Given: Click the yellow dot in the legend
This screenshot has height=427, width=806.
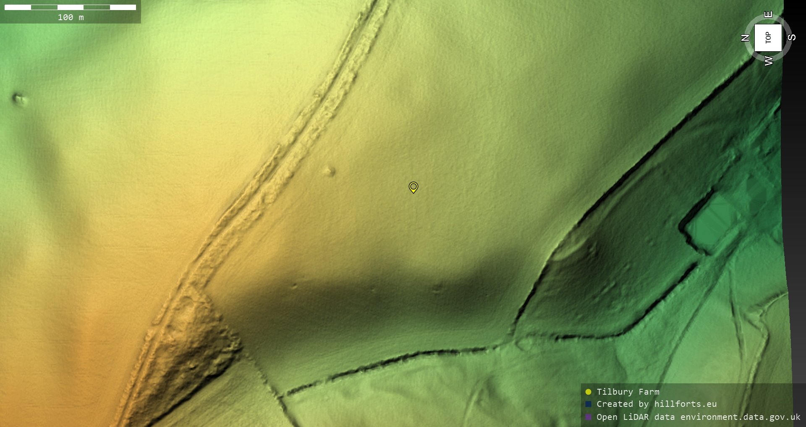Looking at the screenshot, I should [588, 392].
